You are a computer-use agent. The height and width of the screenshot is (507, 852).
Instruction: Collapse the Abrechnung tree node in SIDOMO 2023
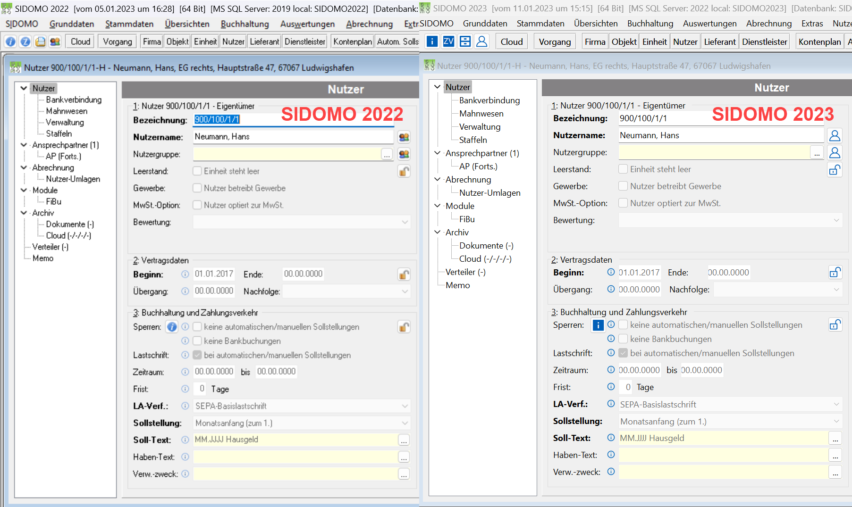(437, 179)
